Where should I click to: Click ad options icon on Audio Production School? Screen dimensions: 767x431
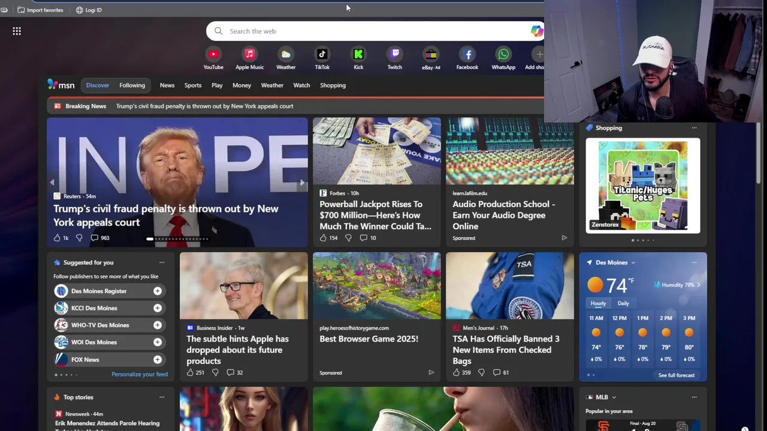click(564, 238)
